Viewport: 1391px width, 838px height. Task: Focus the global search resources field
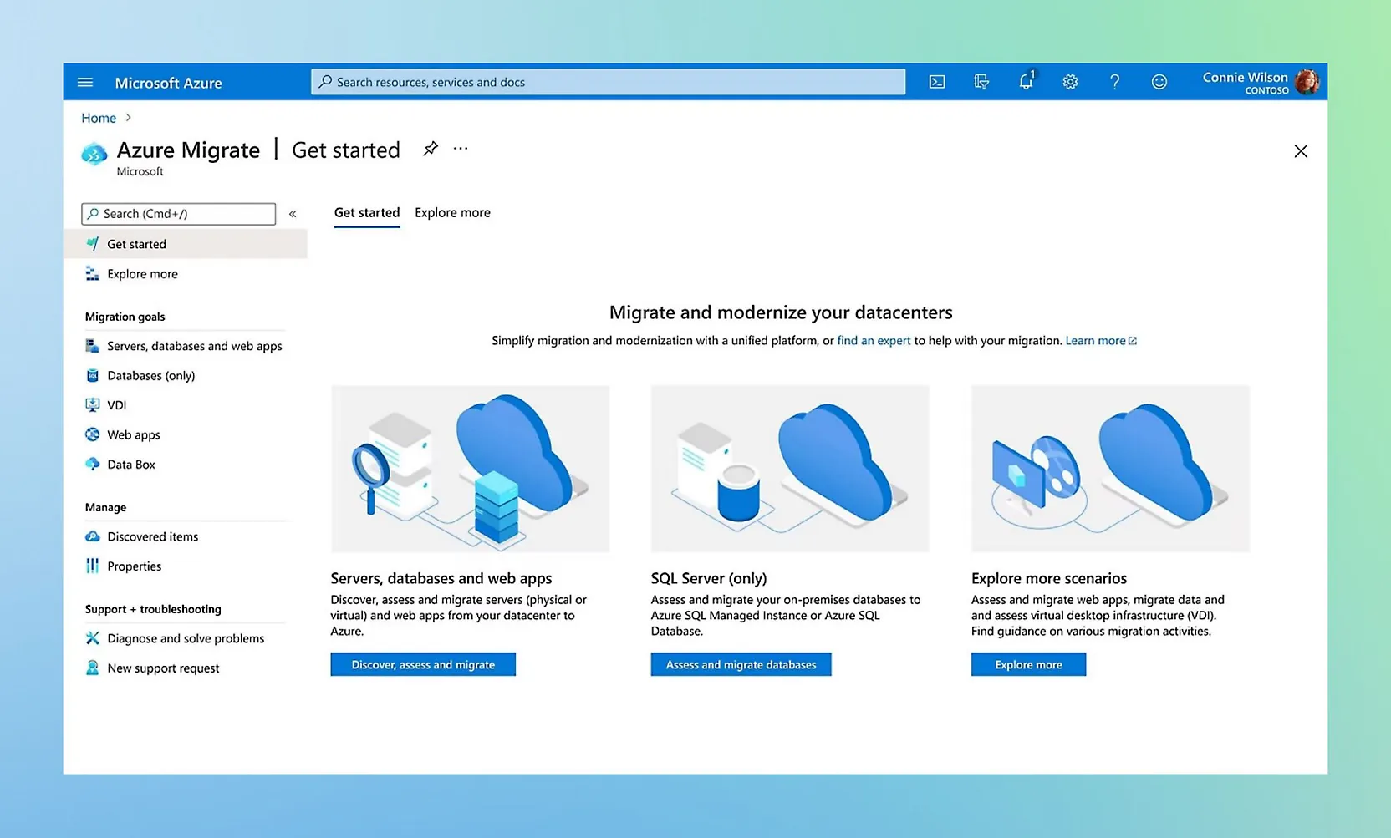click(x=608, y=82)
